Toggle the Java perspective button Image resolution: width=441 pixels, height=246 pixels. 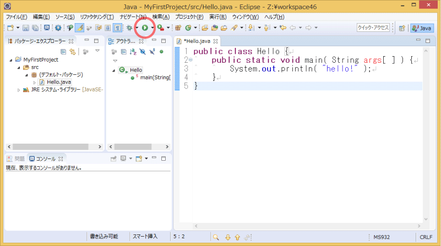422,28
